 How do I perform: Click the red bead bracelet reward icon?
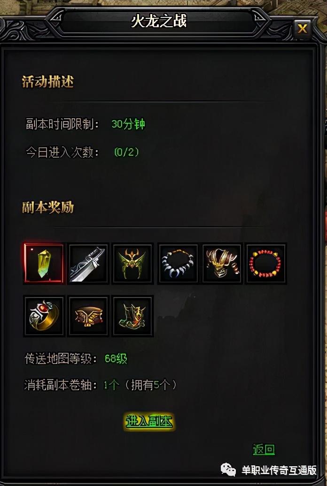266,264
